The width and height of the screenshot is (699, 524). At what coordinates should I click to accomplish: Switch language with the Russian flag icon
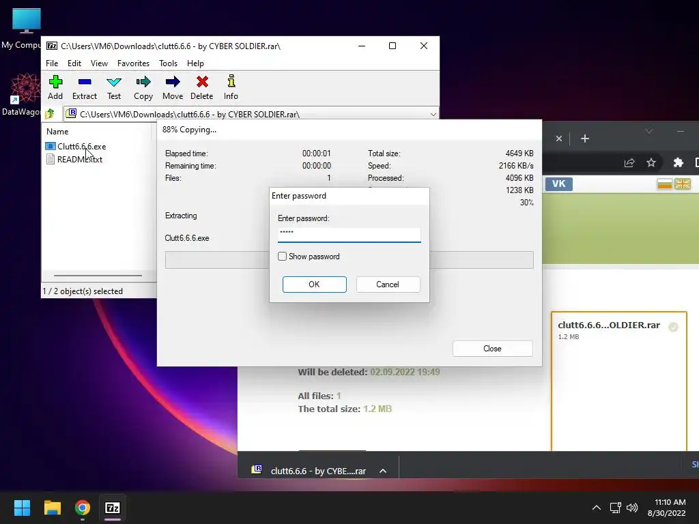(665, 184)
